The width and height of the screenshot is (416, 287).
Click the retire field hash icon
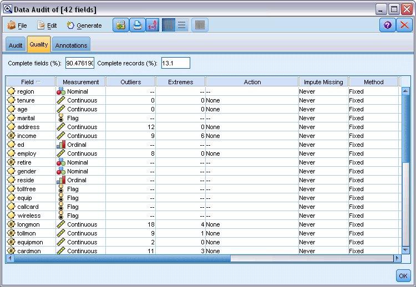pos(11,162)
